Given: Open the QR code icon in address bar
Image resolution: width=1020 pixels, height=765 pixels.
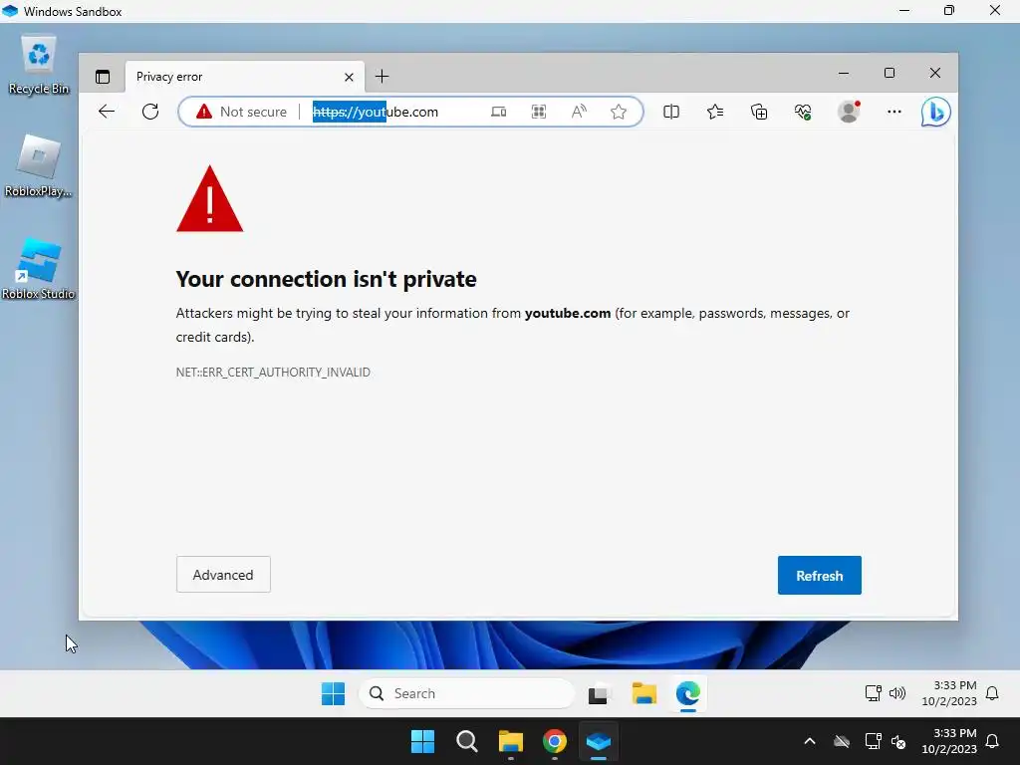Looking at the screenshot, I should coord(539,112).
